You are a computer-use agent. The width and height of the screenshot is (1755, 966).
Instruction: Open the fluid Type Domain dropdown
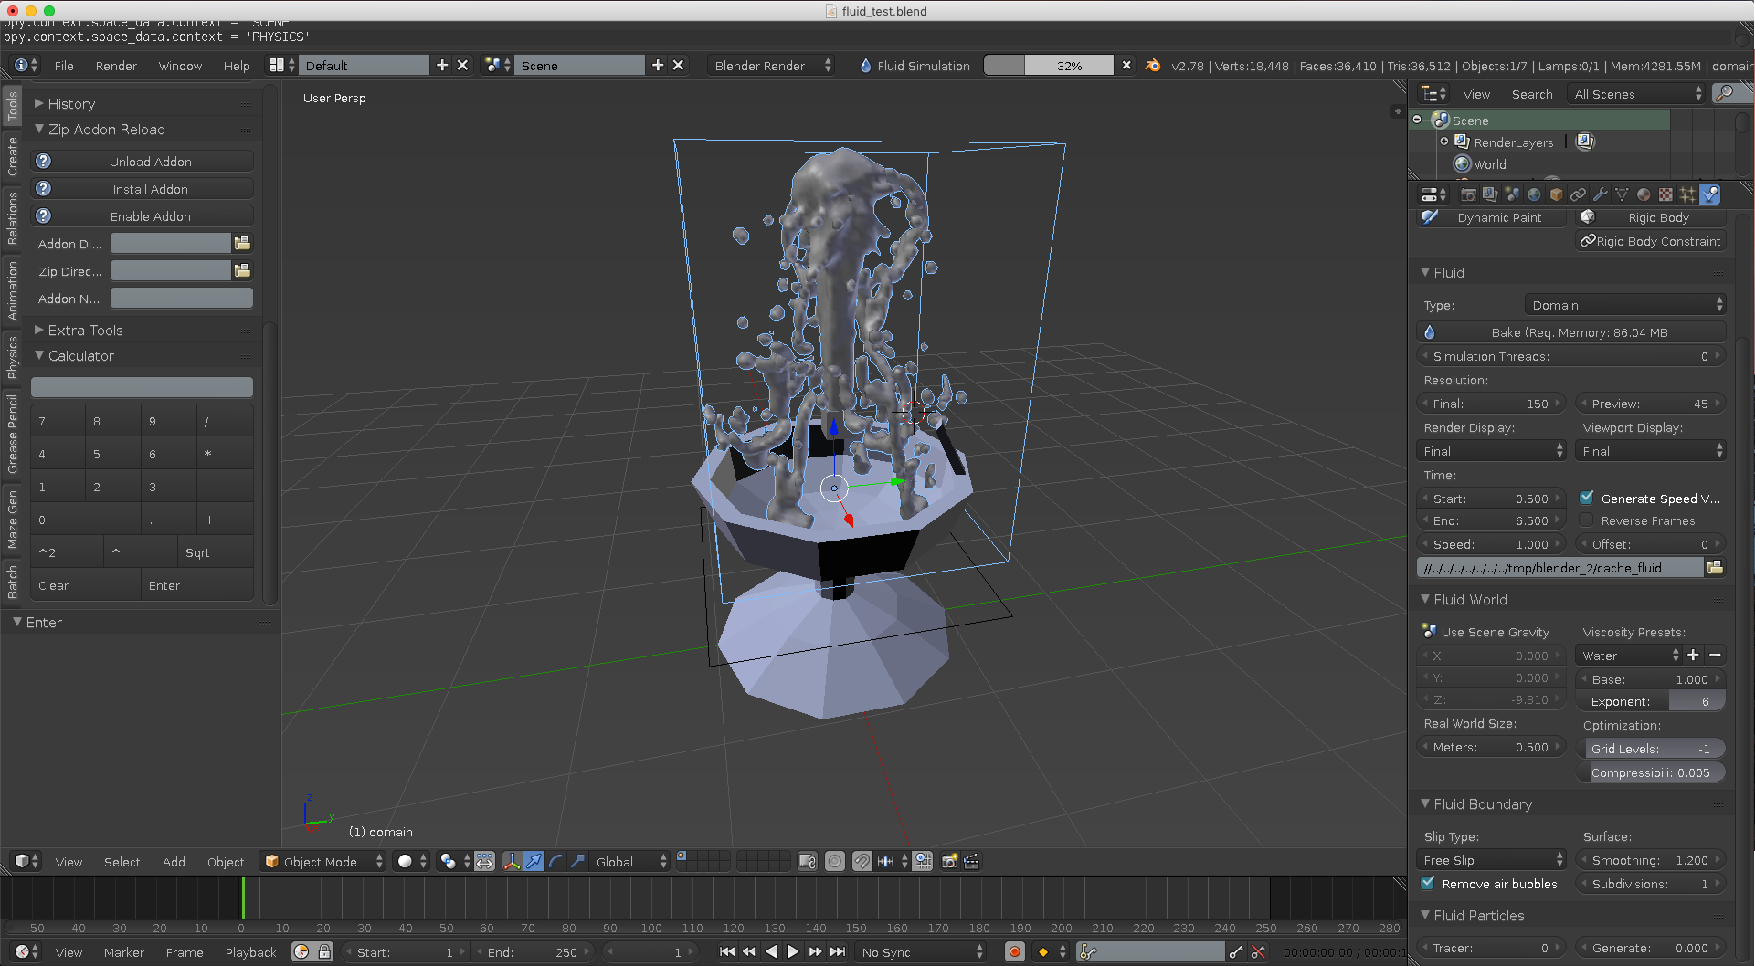click(x=1625, y=305)
